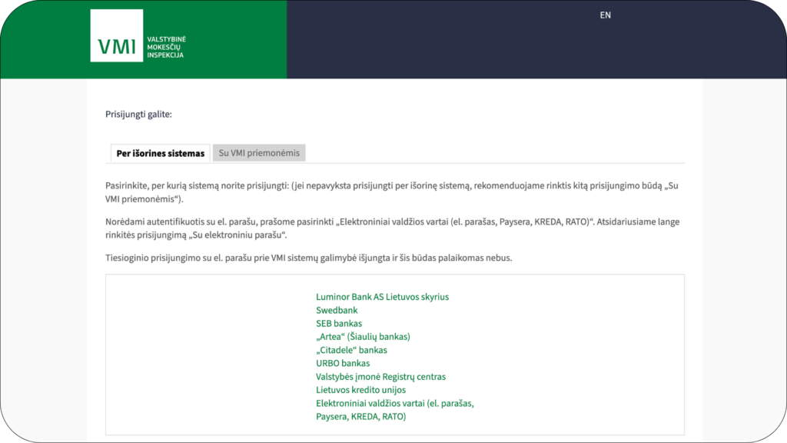
Task: Log in through URBO bankas
Action: tap(343, 363)
